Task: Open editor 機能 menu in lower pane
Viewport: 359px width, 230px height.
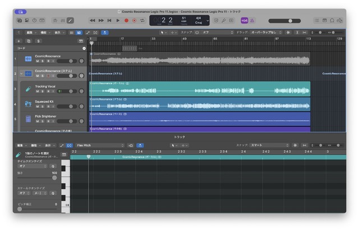Action: coord(36,145)
